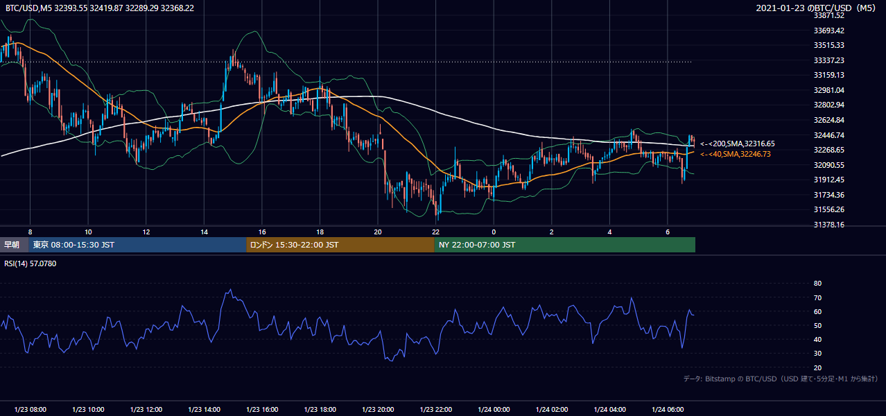The width and height of the screenshot is (886, 416).
Task: Select the 早朝 session block
Action: [14, 245]
